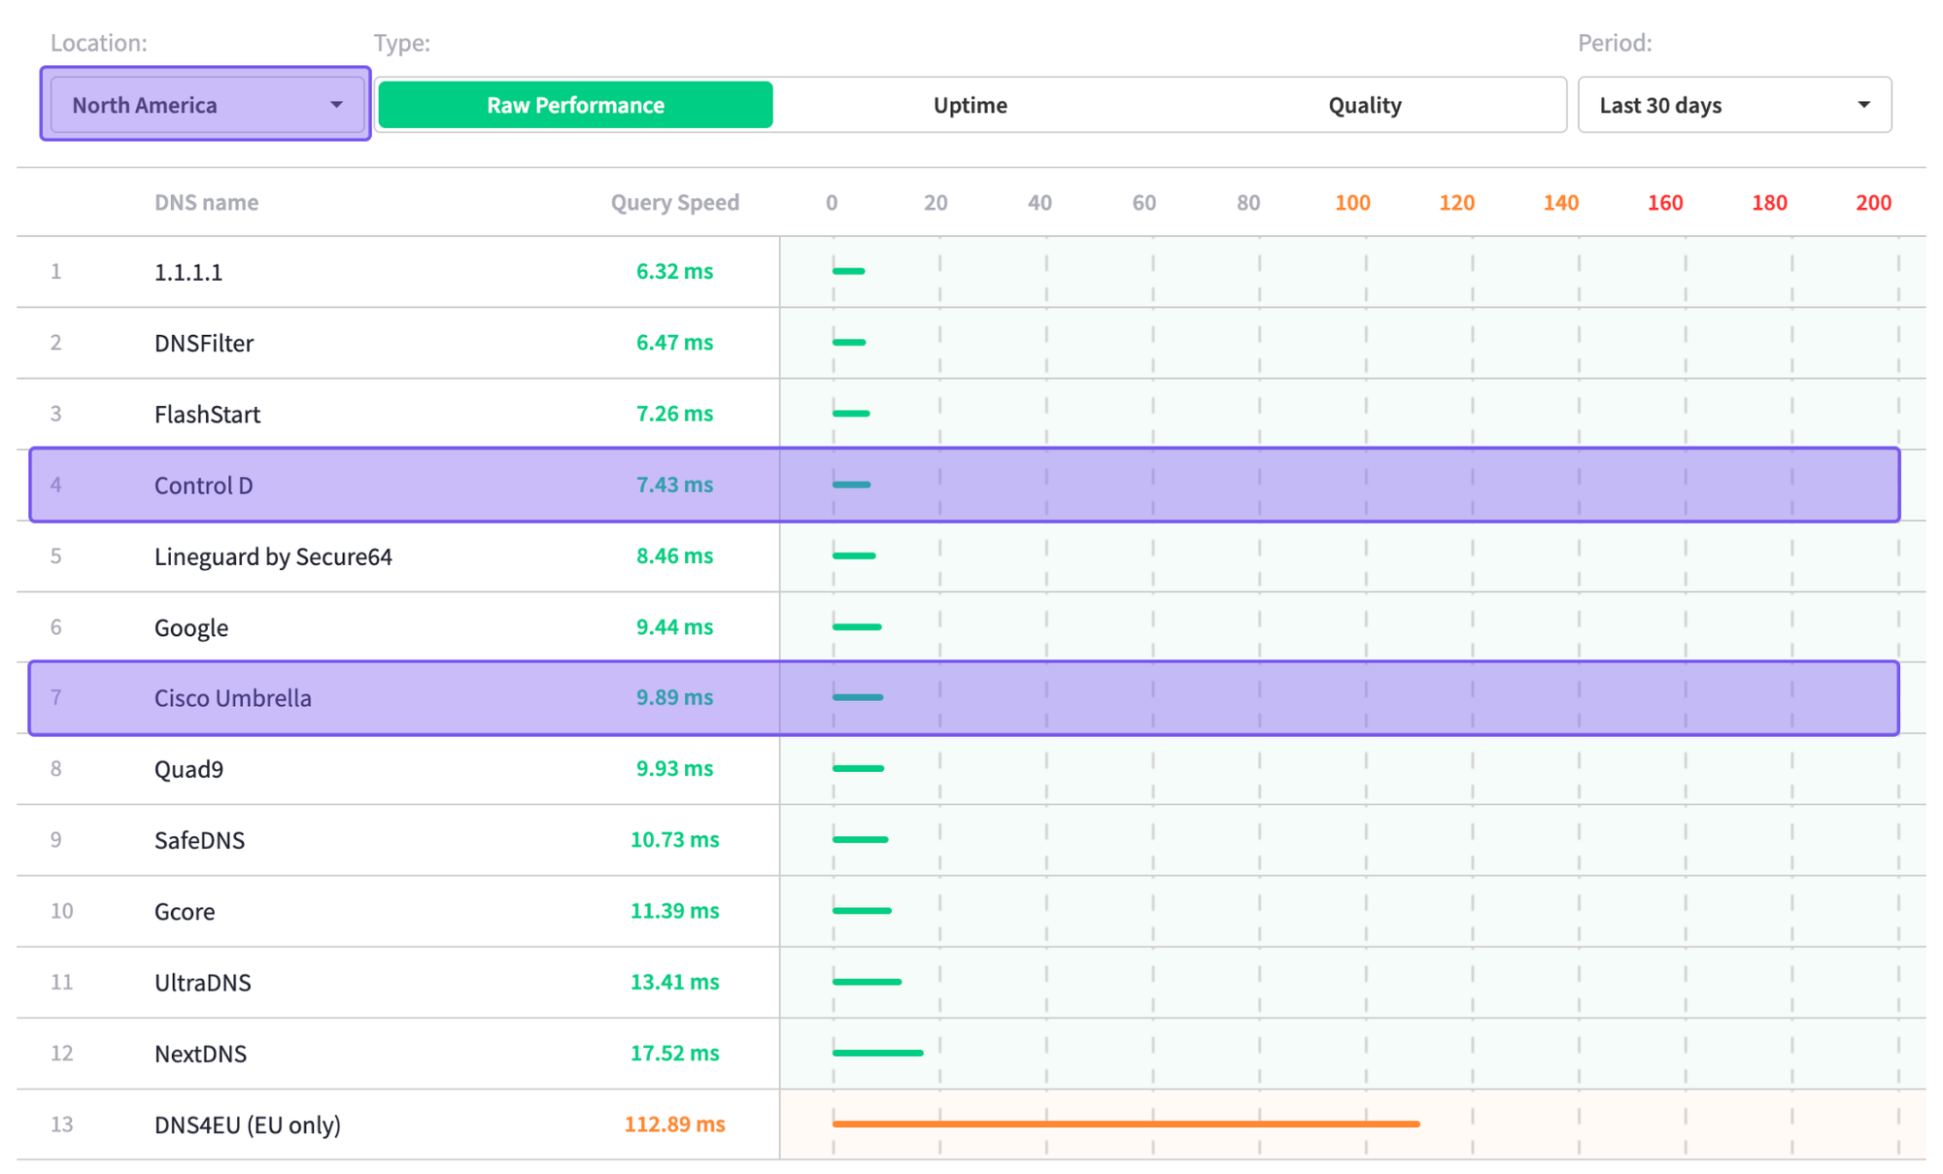Select the Cisco Umbrella row

tap(233, 698)
